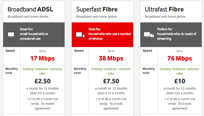Select the Broadband ADSL heading
Screen dimensions: 204x116
click(x=30, y=9)
